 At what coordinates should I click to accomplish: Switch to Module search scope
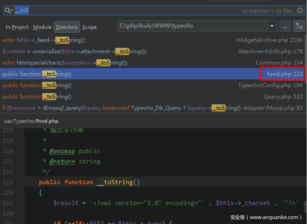click(x=42, y=27)
